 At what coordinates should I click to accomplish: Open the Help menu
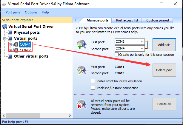click(45, 12)
